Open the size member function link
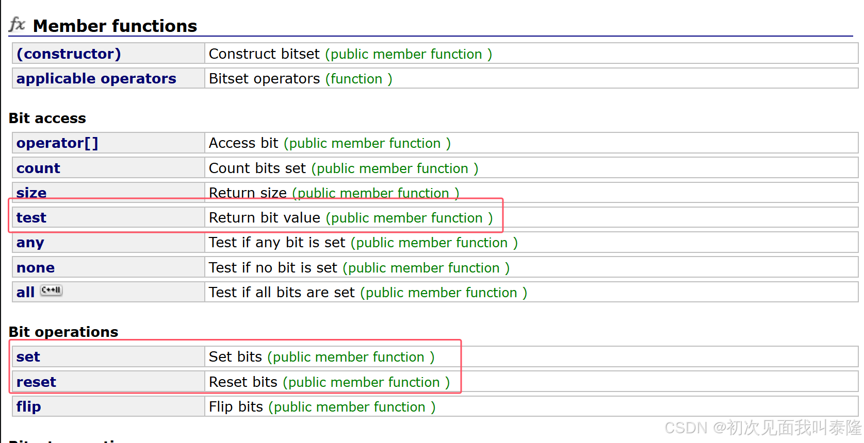 (x=31, y=193)
